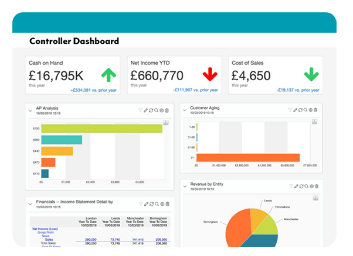This screenshot has width=353, height=256.
Task: Collapse the Customer Aging panel
Action: (185, 109)
